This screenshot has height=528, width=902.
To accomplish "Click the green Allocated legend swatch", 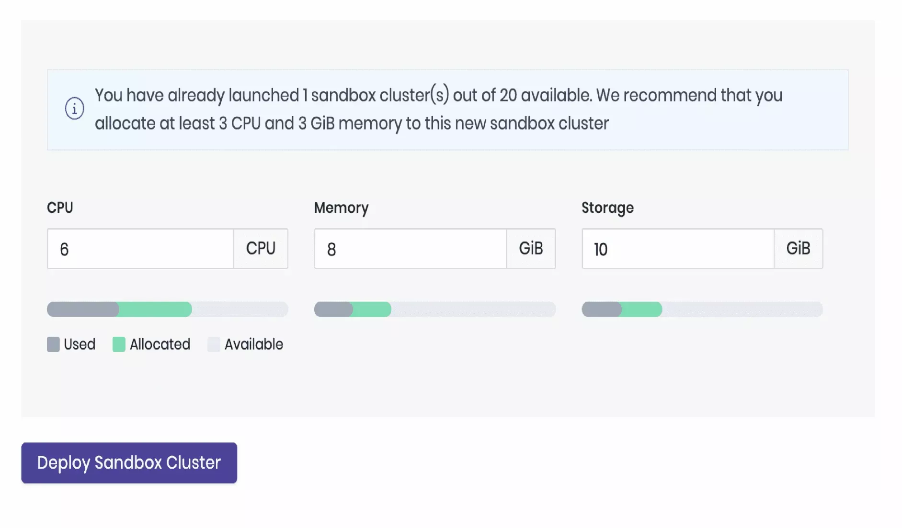I will point(119,344).
